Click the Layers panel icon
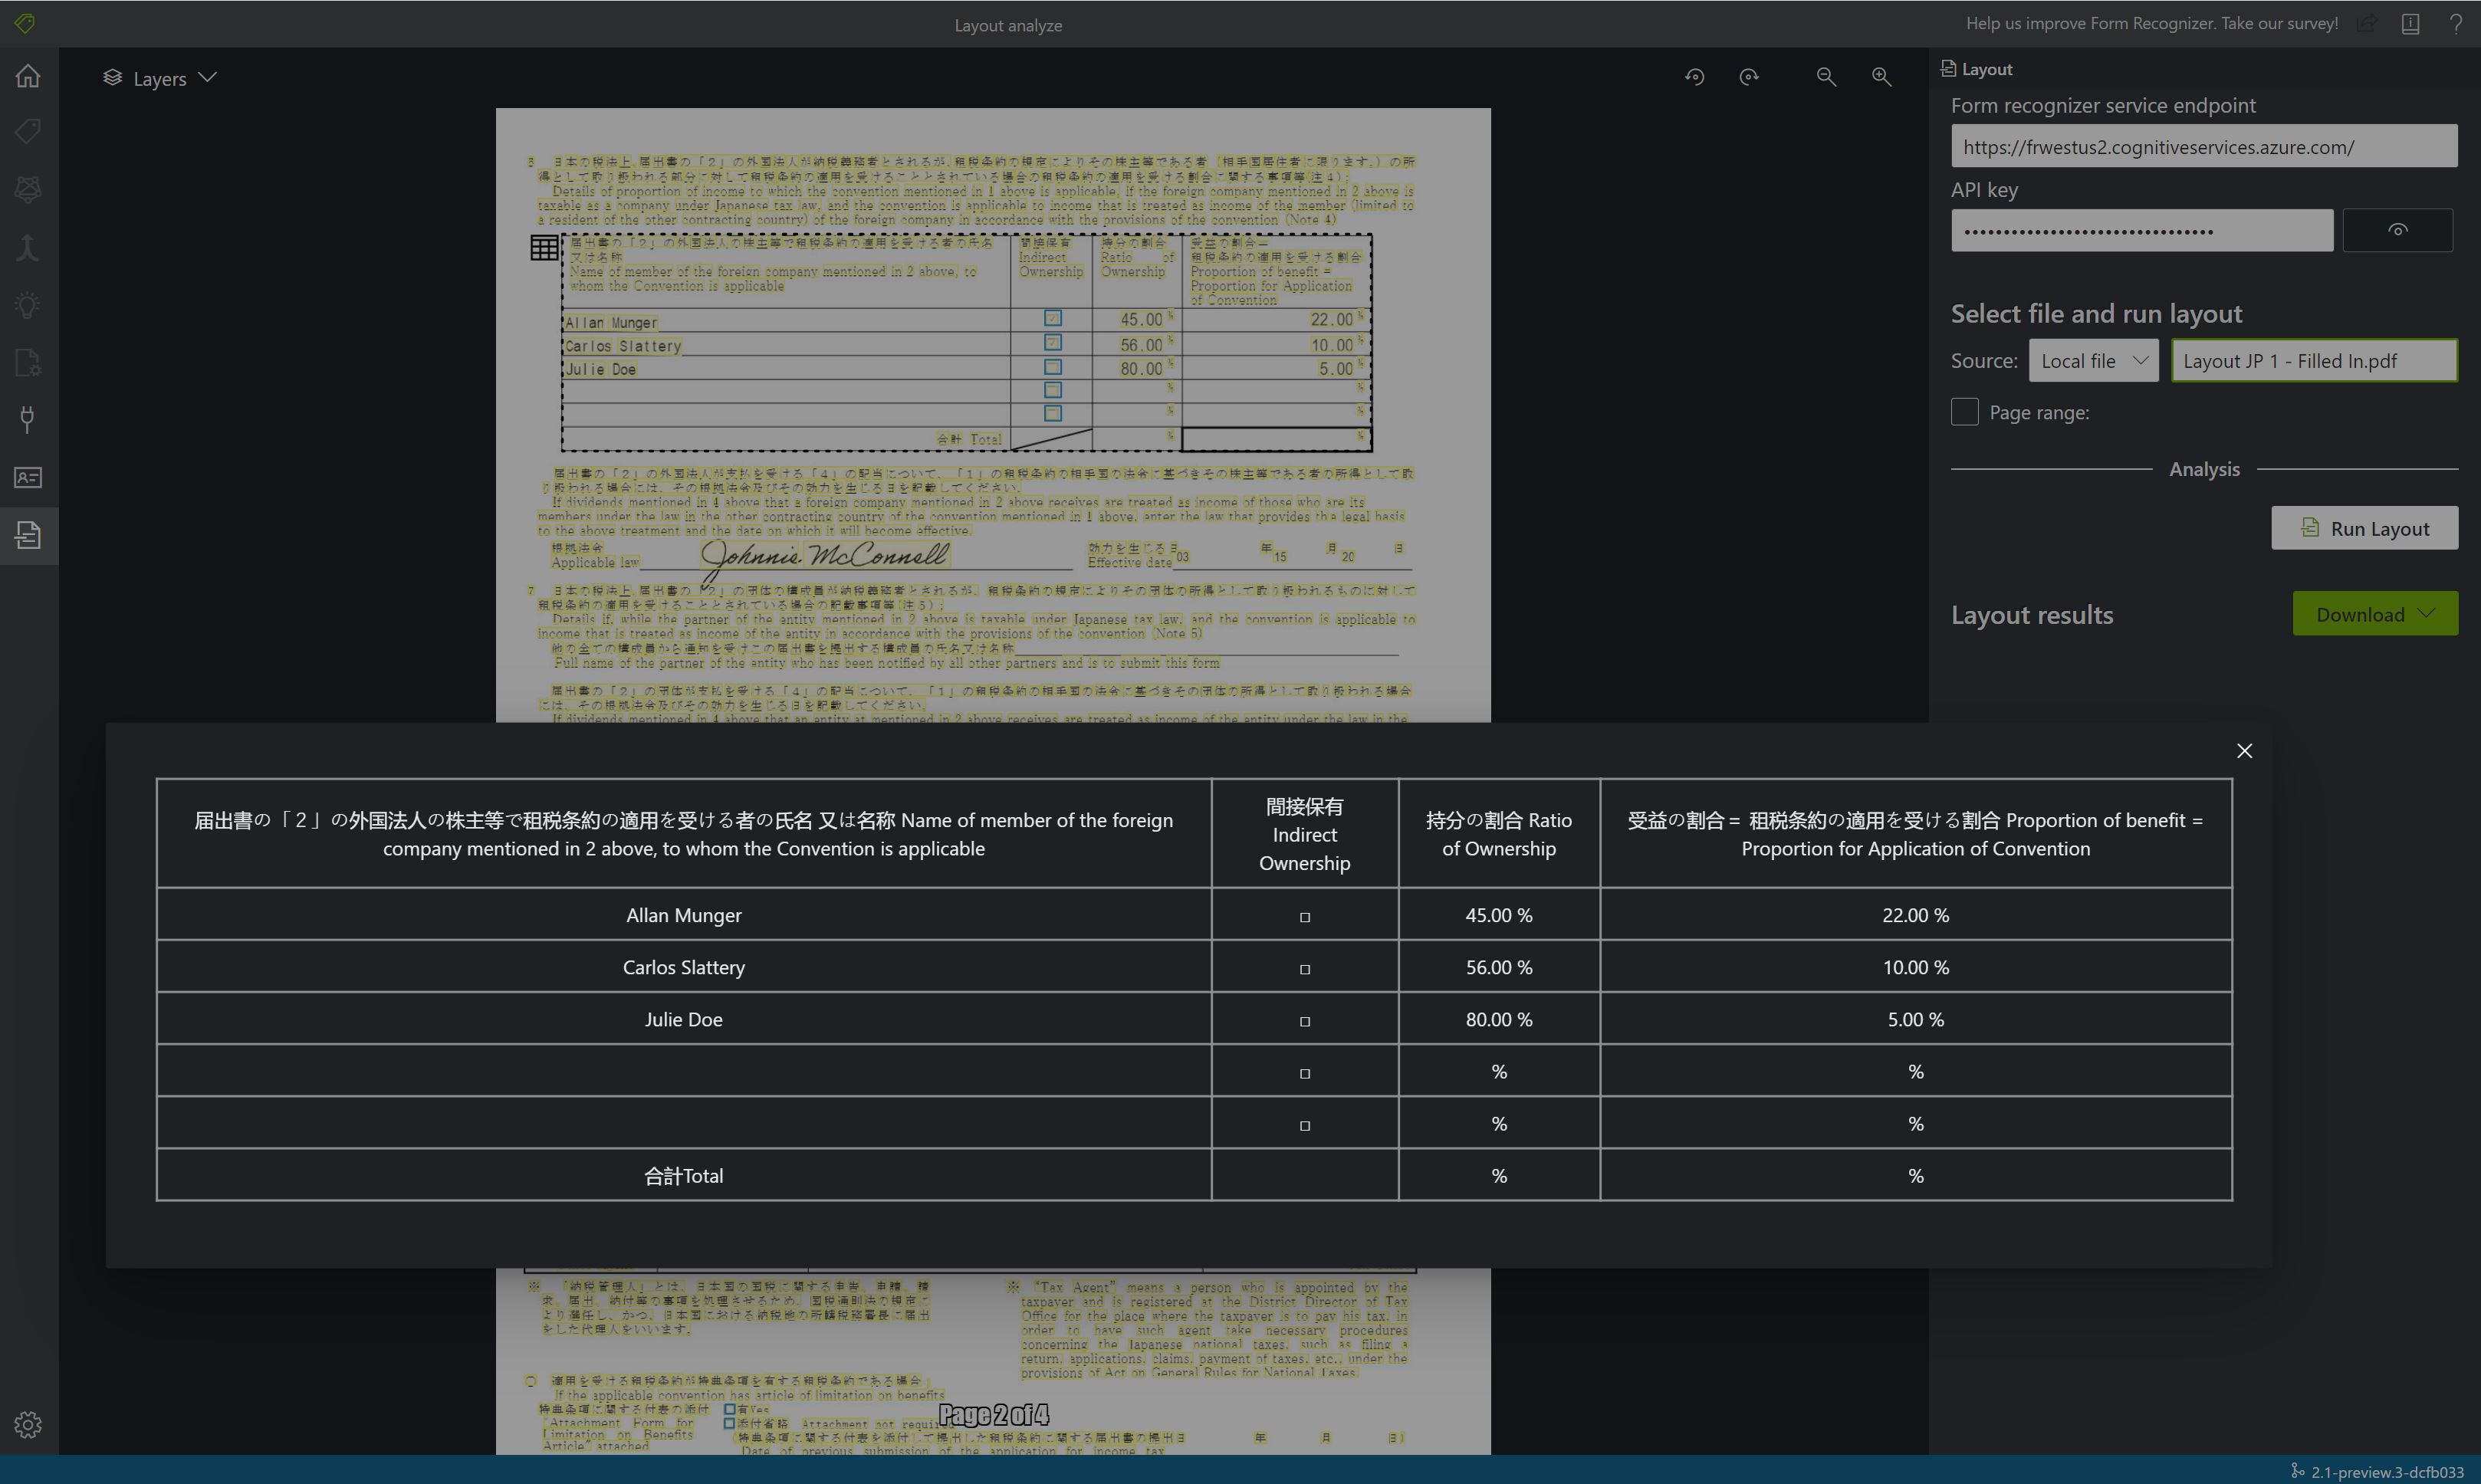The height and width of the screenshot is (1484, 2481). 111,76
